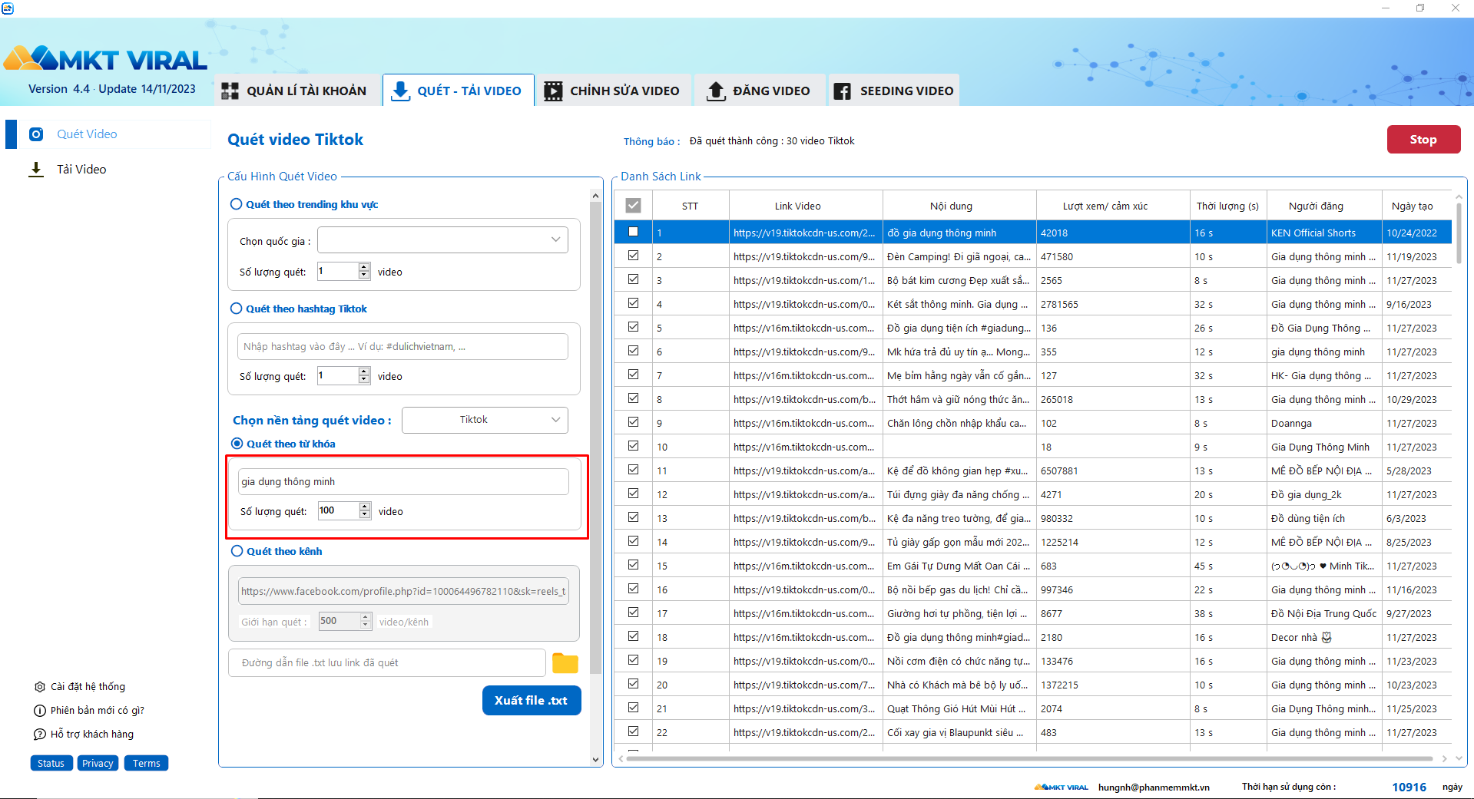
Task: Open the CHỈNH SỬA VIDEO tab
Action: [614, 91]
